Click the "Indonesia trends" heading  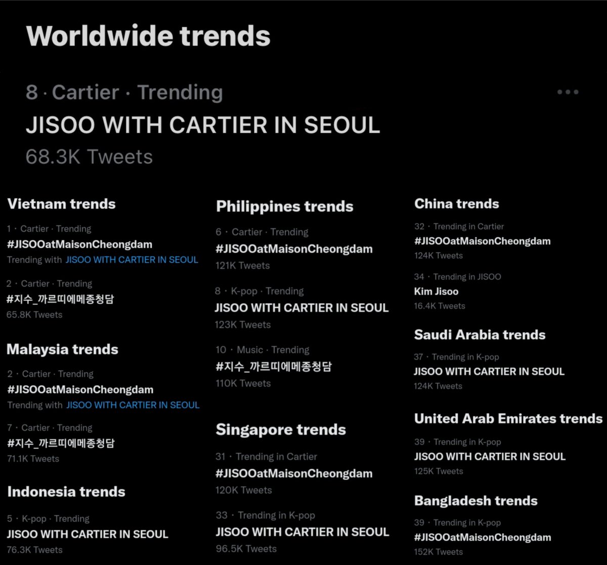tap(66, 492)
